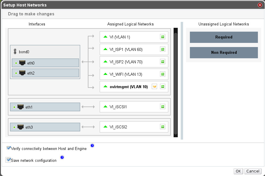Expand the Required unassigned networks section
This screenshot has height=176, width=265.
224,37
